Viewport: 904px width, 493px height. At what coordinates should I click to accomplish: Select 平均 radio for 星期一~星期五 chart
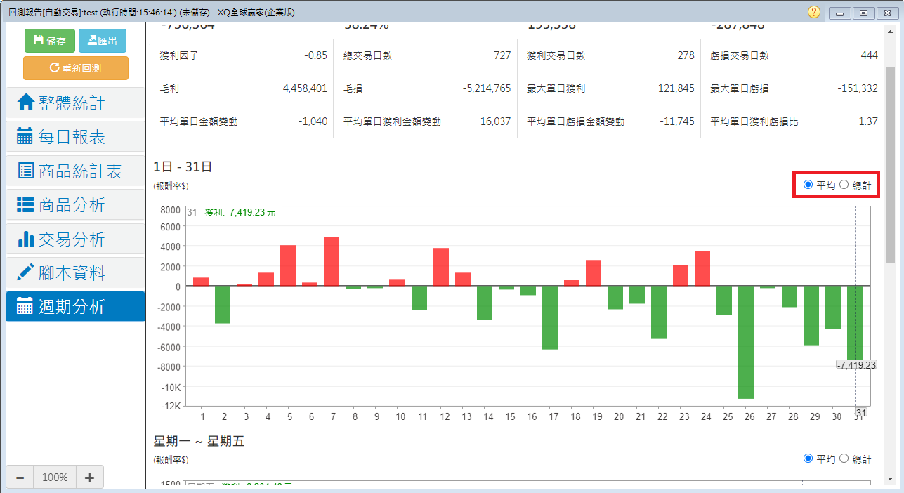click(x=808, y=459)
